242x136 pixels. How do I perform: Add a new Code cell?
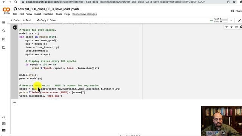[15, 20]
